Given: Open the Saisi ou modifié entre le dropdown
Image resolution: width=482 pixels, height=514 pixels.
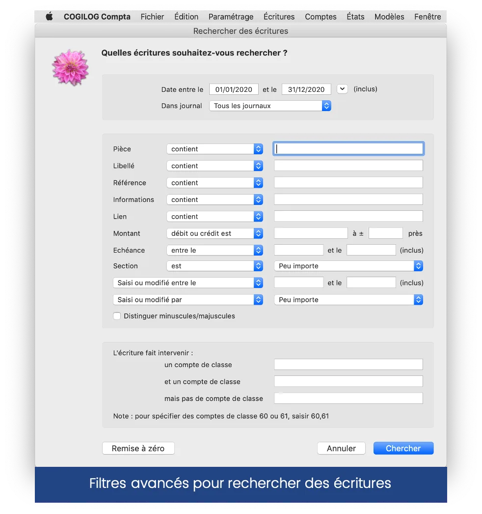Looking at the screenshot, I should [188, 283].
